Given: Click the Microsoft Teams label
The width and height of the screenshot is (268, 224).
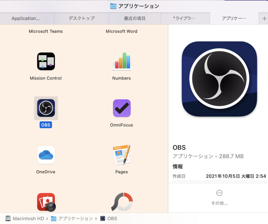Looking at the screenshot, I should 46,31.
